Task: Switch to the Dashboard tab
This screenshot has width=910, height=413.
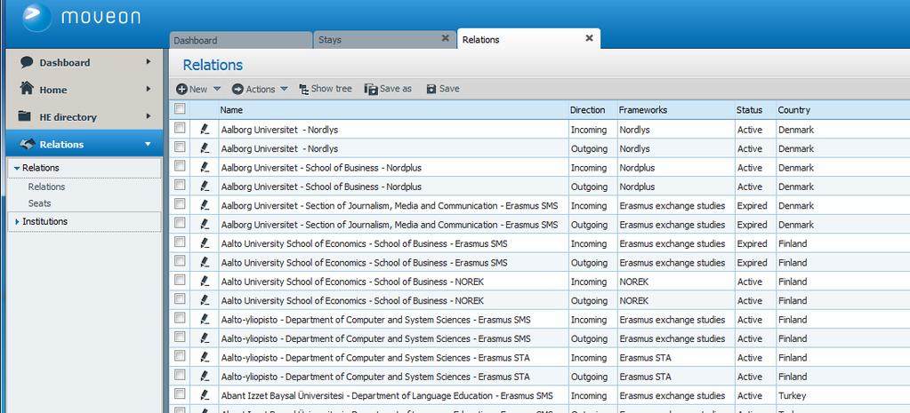Action: click(x=241, y=40)
